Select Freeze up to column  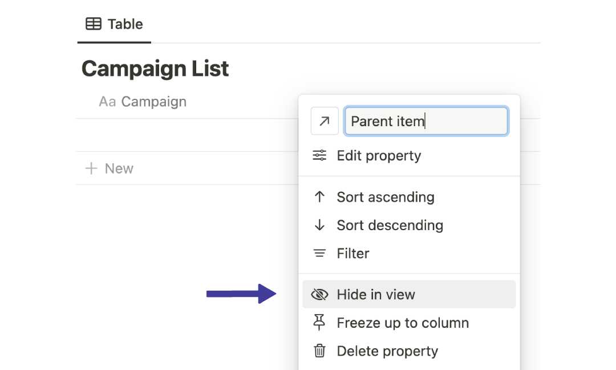pyautogui.click(x=402, y=323)
